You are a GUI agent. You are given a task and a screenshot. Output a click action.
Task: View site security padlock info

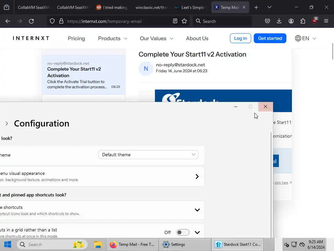tap(61, 21)
